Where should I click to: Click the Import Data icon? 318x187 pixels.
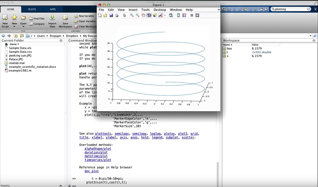52,18
